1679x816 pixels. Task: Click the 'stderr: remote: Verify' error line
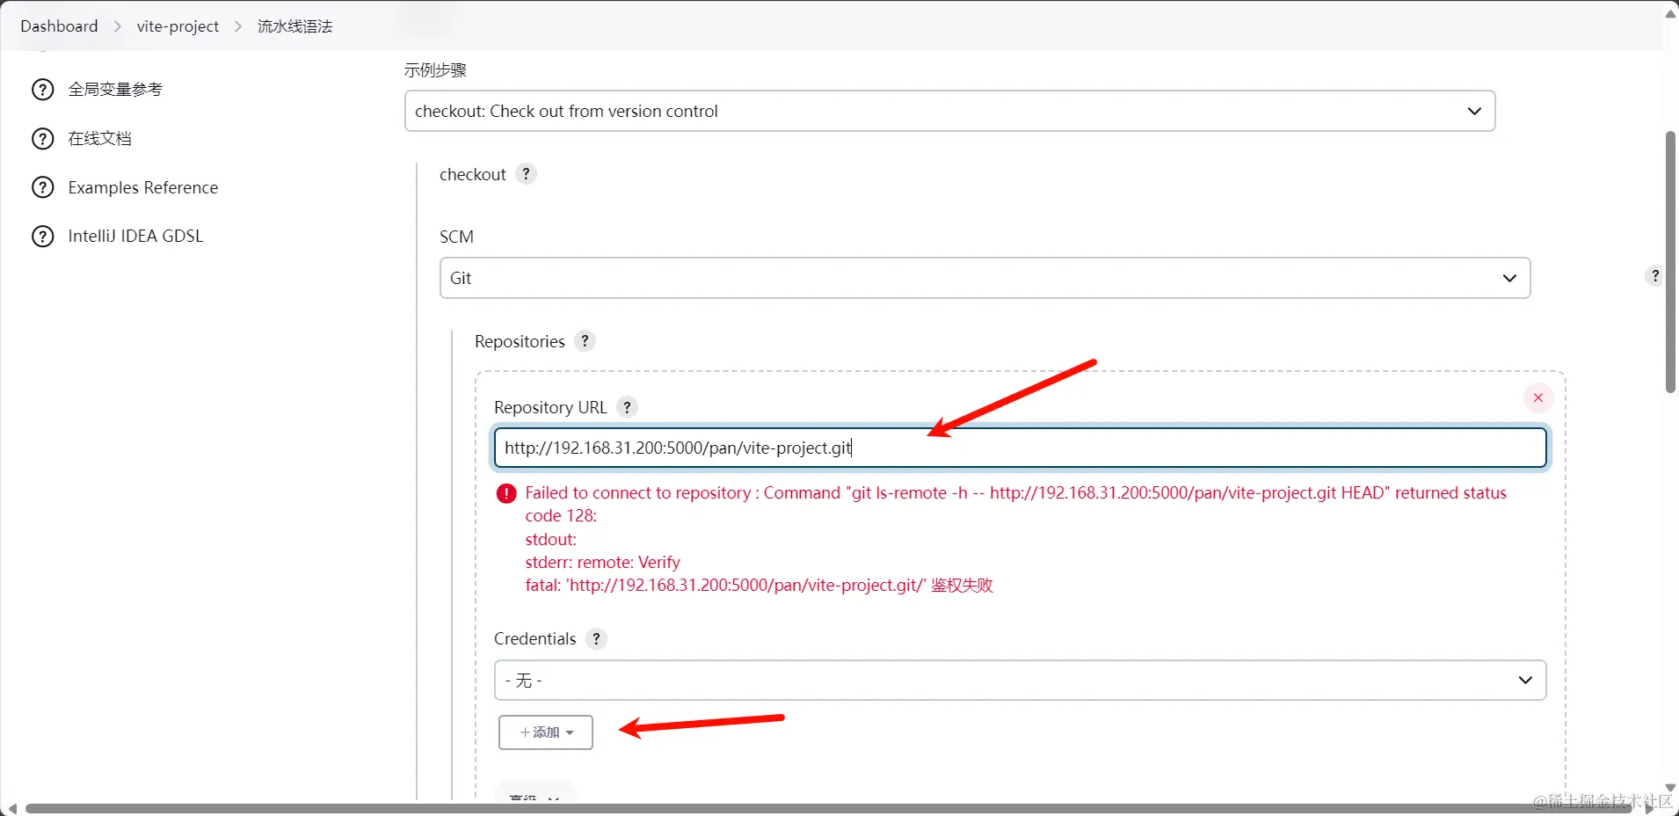coord(603,563)
